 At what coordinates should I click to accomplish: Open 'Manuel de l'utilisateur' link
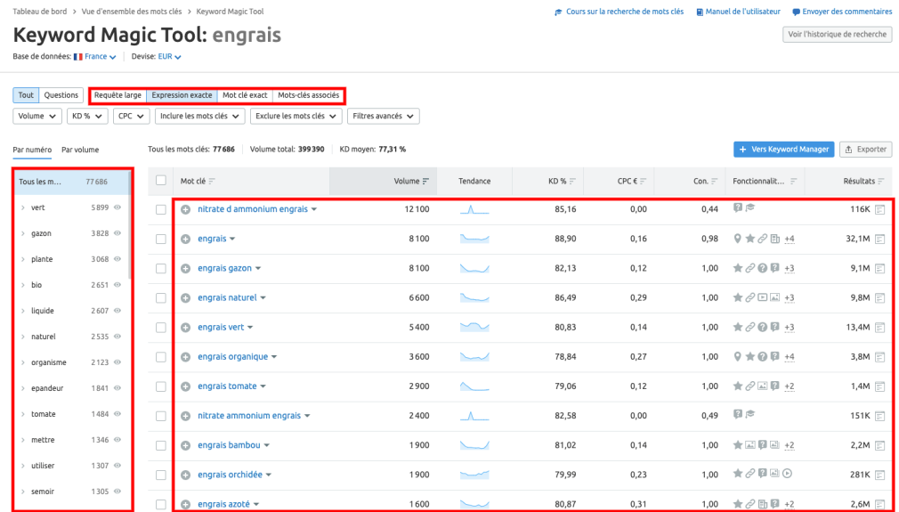tap(739, 12)
